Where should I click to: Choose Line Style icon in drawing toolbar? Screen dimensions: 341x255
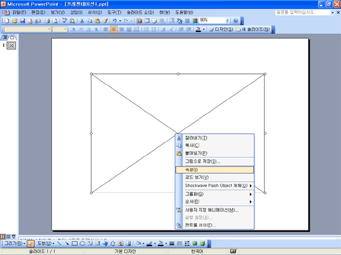tap(172, 243)
